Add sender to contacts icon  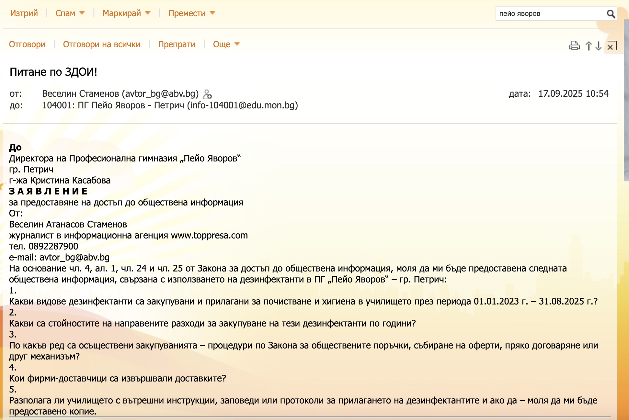tap(207, 94)
